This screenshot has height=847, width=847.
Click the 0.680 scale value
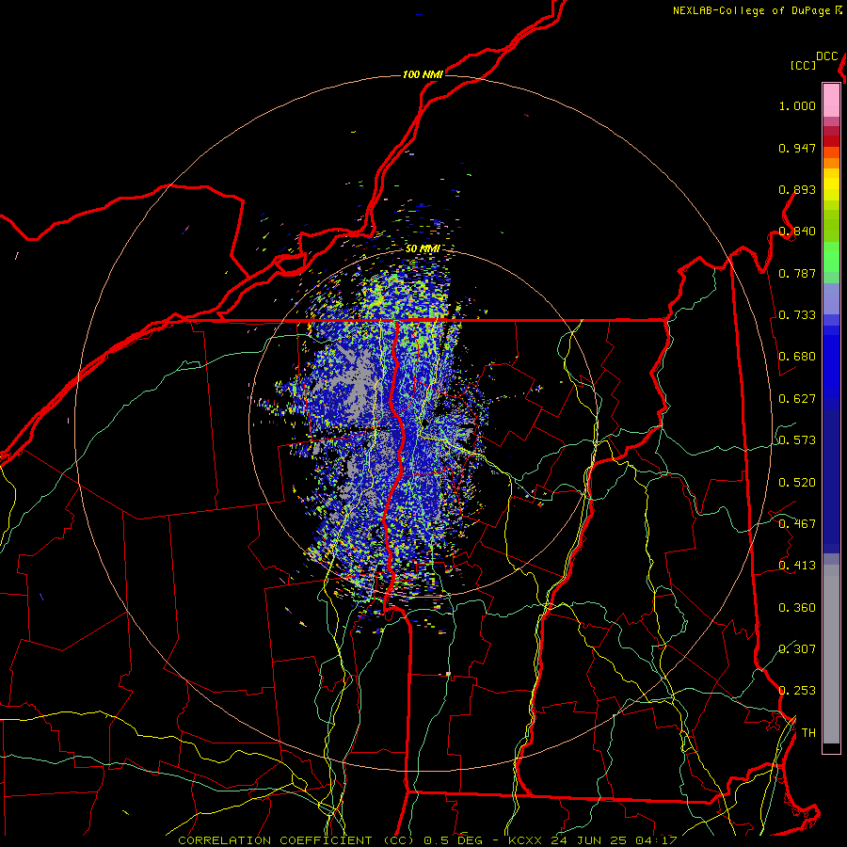tap(797, 357)
